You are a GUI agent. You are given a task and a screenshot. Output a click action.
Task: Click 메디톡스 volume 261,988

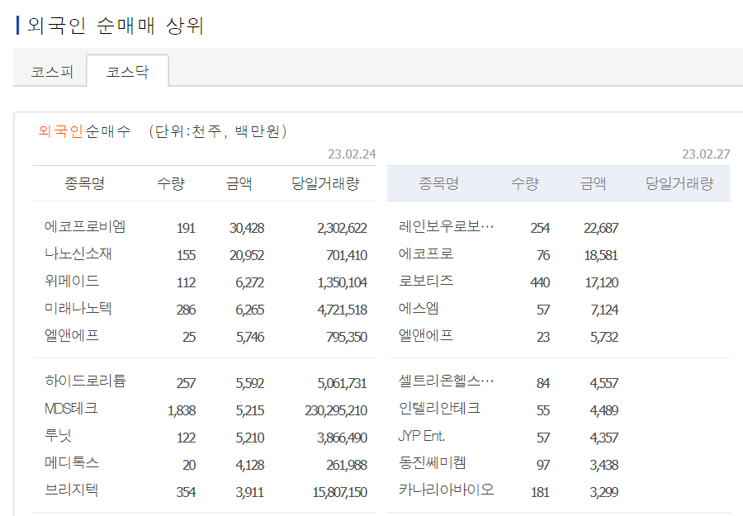[x=347, y=466]
